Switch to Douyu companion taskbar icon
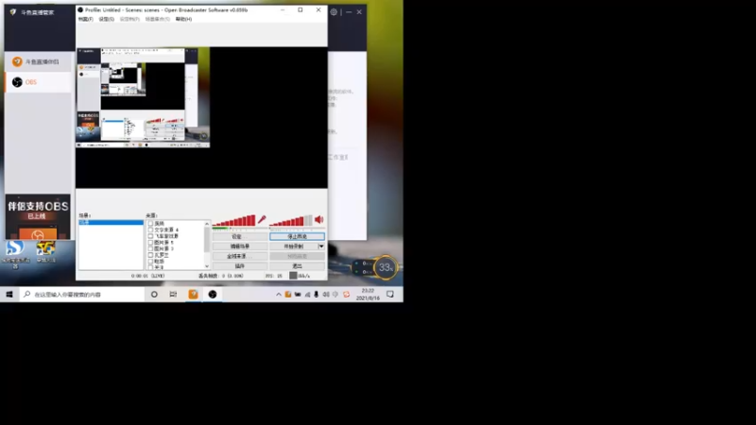 pos(193,294)
